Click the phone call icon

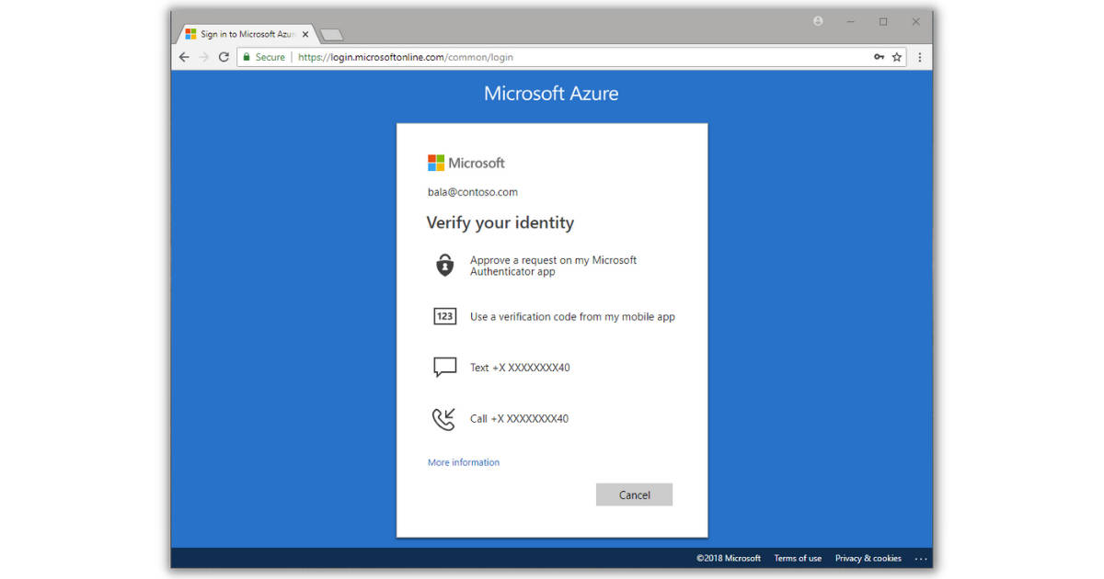click(x=443, y=419)
